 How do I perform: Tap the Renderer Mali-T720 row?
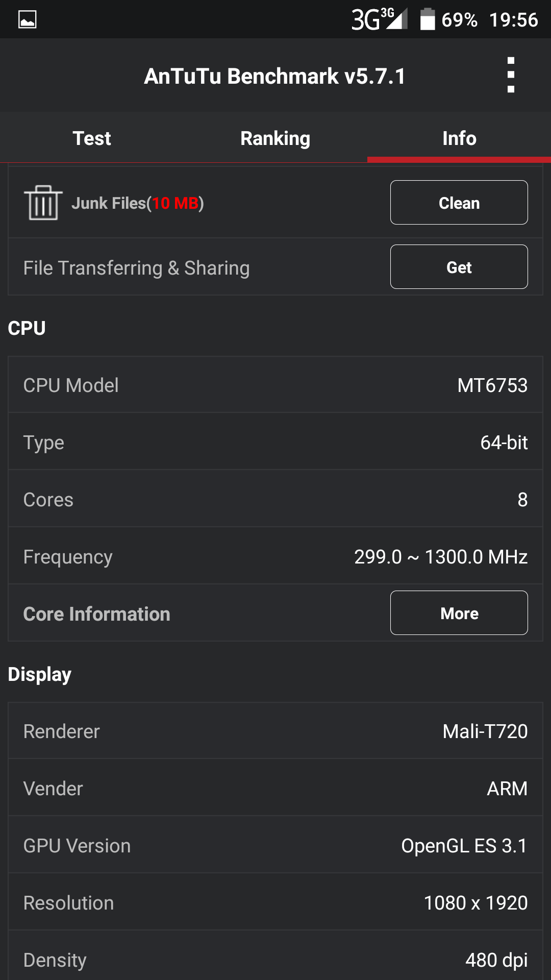275,731
